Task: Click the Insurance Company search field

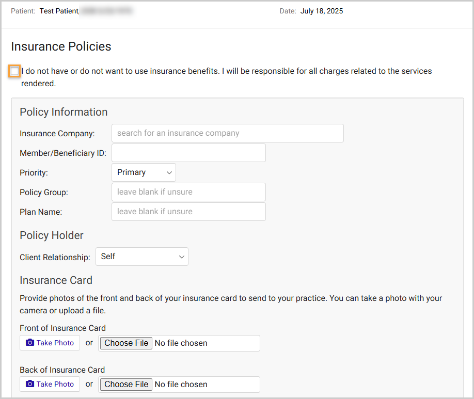Action: click(x=227, y=133)
